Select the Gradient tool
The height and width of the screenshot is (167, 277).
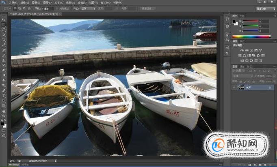[4, 75]
